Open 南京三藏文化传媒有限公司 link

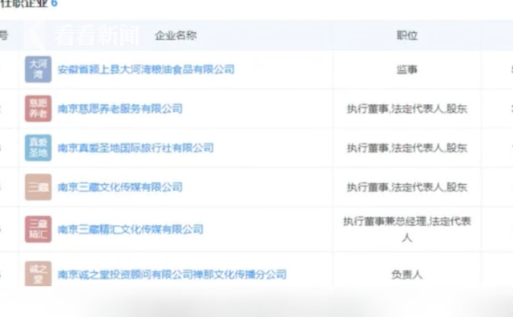point(120,187)
